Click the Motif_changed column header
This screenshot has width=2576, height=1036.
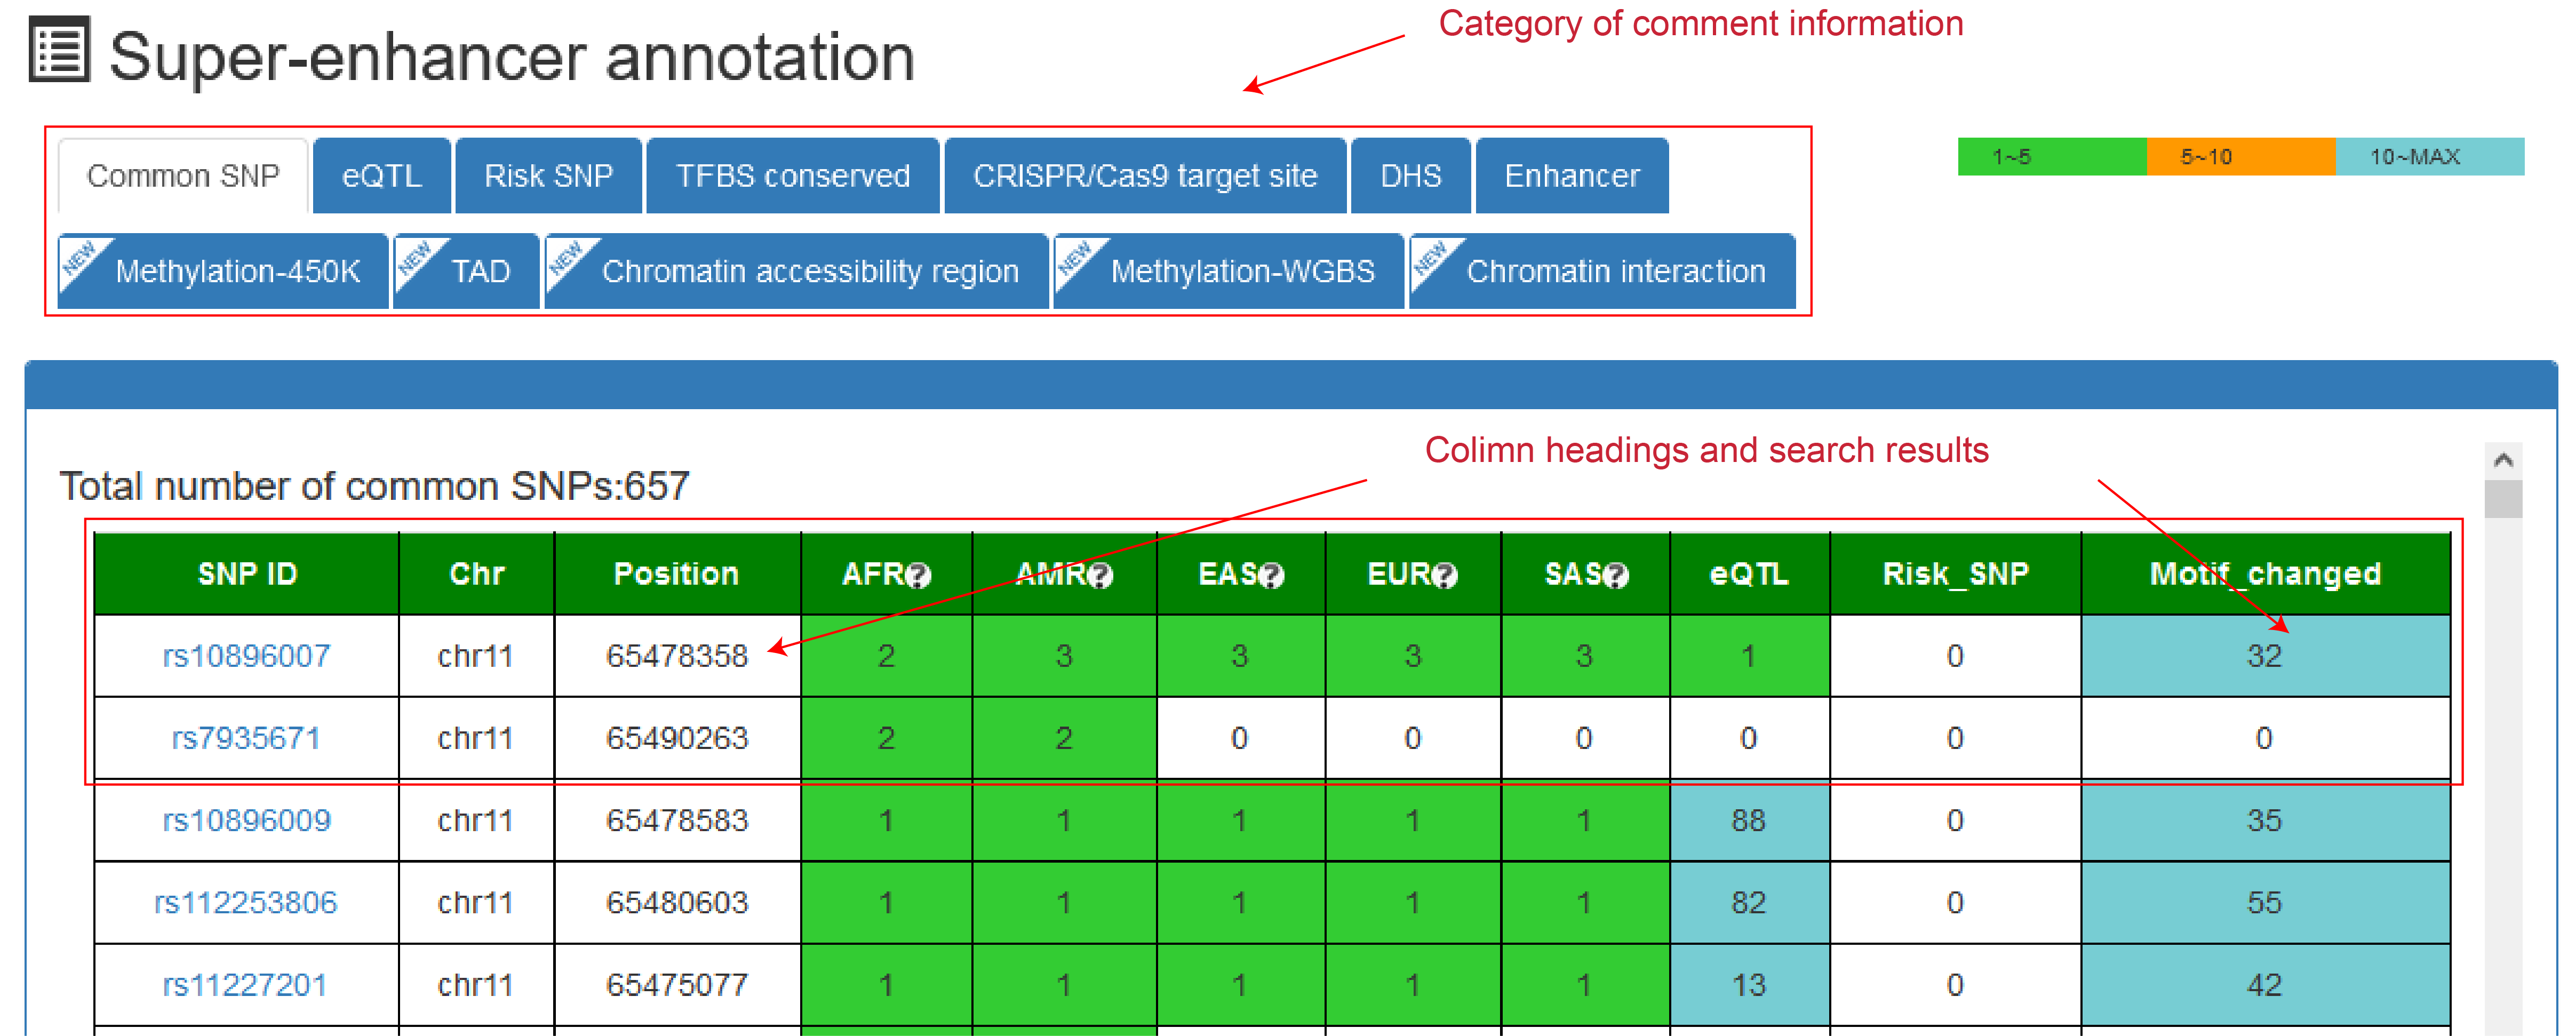[x=2265, y=574]
